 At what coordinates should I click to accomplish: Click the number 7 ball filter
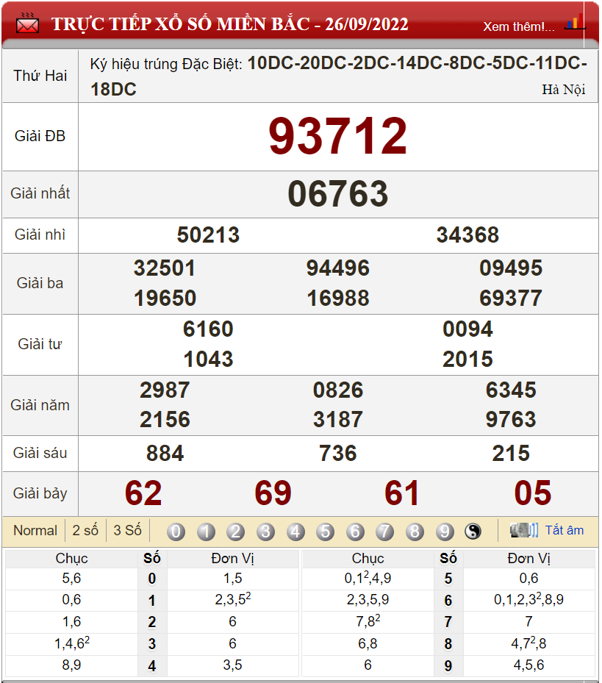tap(384, 532)
